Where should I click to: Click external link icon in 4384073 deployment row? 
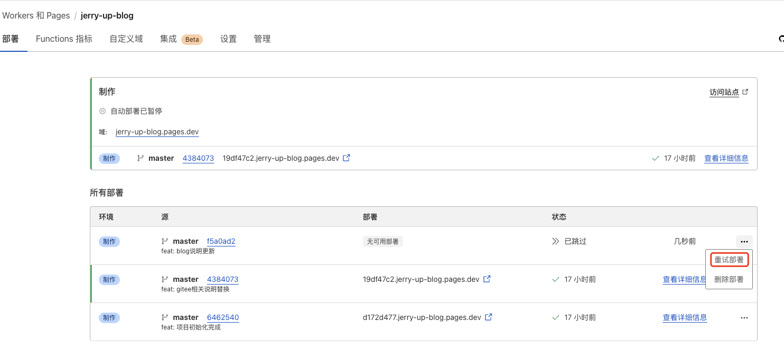487,279
